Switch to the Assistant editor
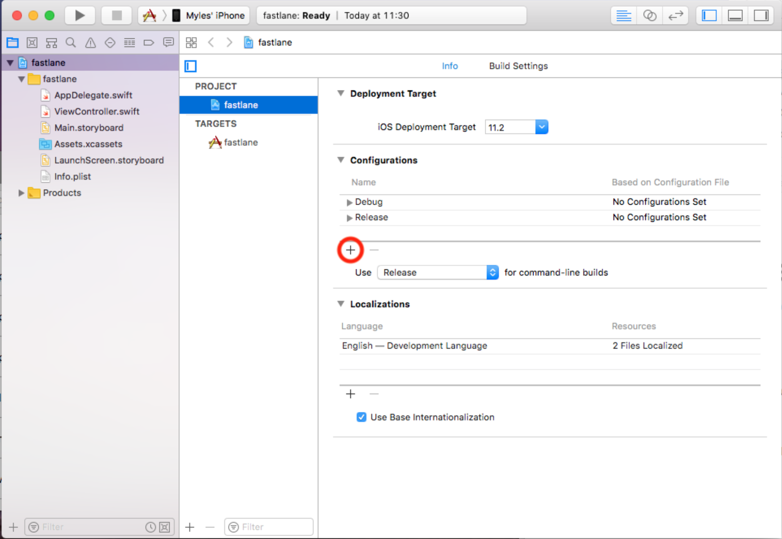Image resolution: width=782 pixels, height=539 pixels. (649, 16)
